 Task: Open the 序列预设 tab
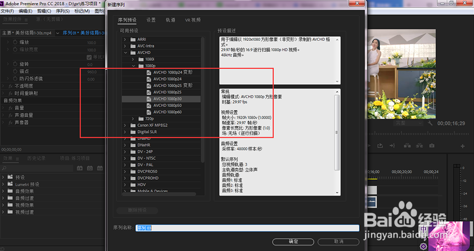[127, 20]
